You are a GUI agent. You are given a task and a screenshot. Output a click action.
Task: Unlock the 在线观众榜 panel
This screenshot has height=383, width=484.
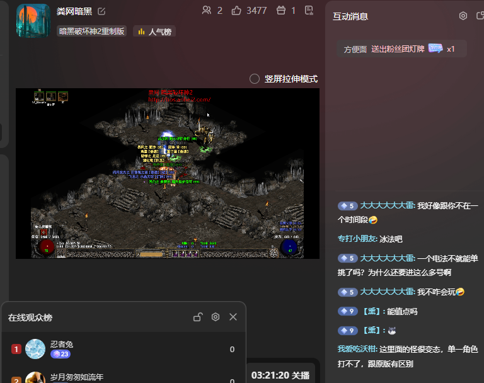(198, 317)
